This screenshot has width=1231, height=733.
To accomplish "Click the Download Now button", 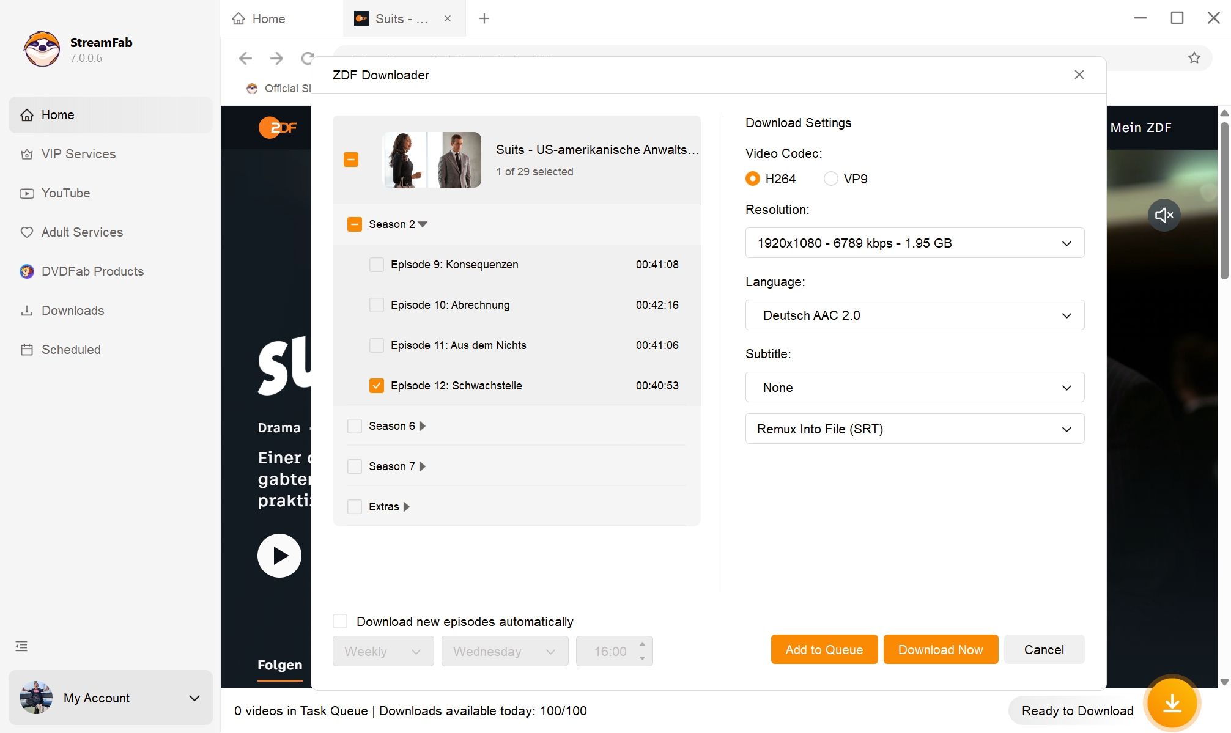I will click(x=940, y=649).
